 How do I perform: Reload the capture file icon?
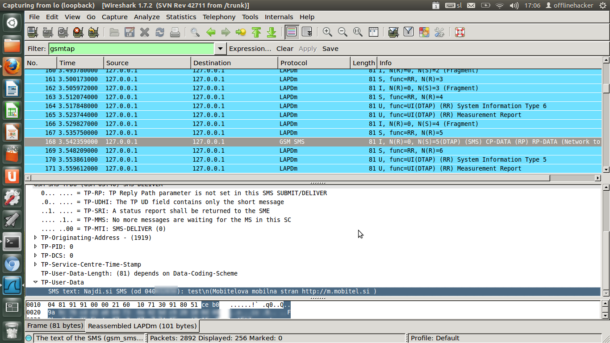tap(160, 32)
